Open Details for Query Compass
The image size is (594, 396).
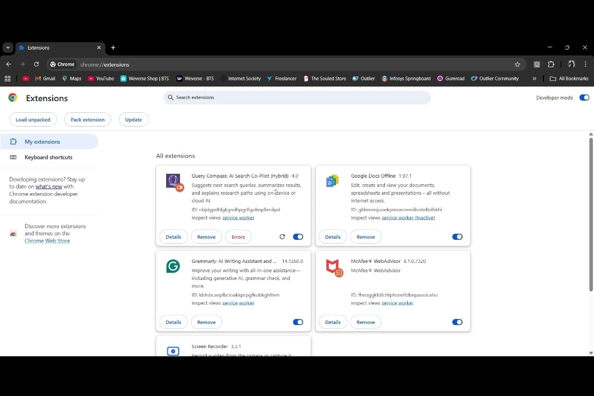point(173,237)
